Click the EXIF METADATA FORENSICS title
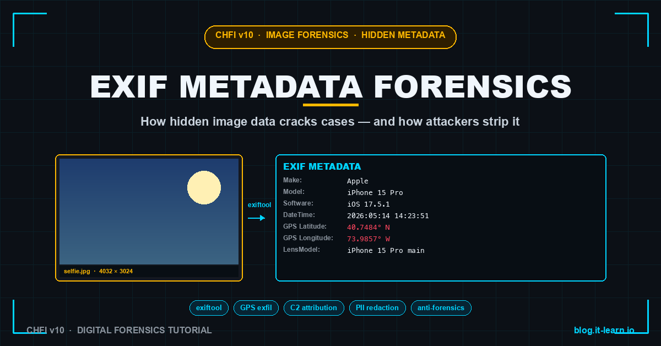This screenshot has width=661, height=346. pos(330,86)
